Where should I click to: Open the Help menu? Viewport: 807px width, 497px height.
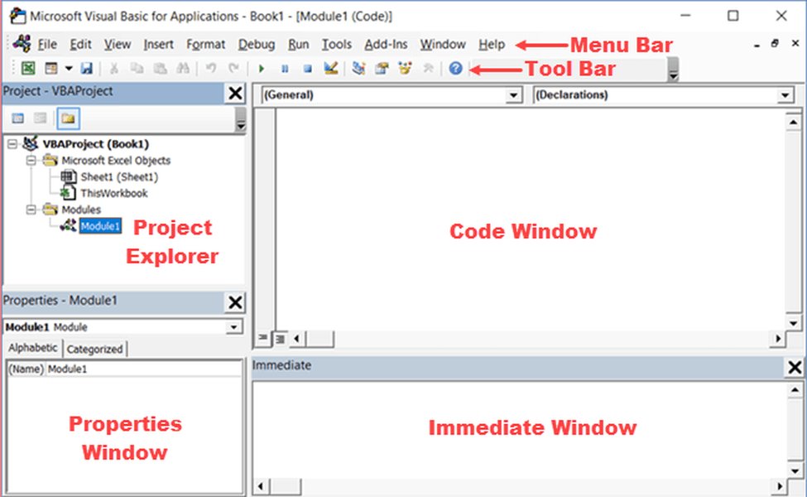click(x=492, y=44)
